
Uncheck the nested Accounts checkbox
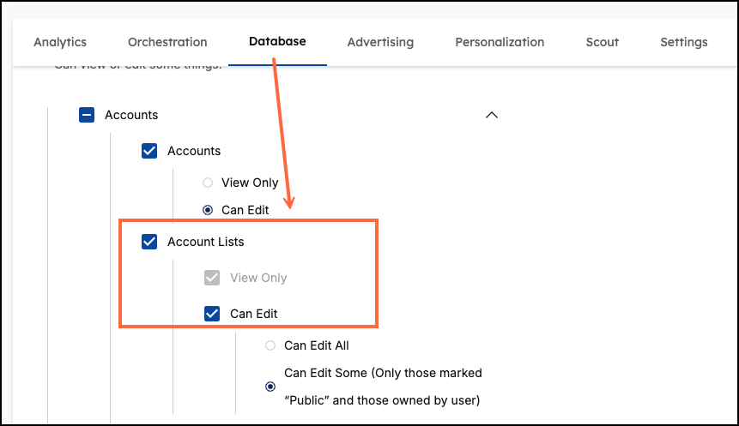pos(149,151)
